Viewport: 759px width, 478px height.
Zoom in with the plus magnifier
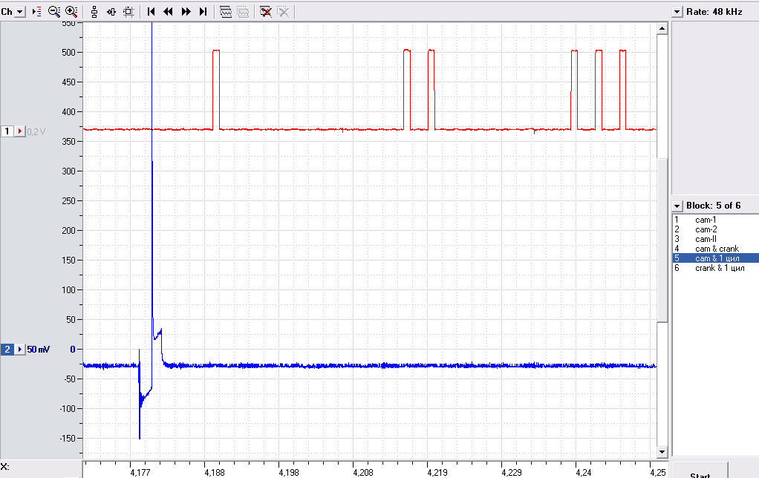point(71,12)
